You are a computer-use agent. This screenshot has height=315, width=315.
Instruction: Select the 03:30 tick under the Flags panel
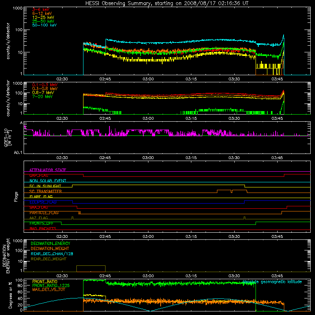(234, 237)
